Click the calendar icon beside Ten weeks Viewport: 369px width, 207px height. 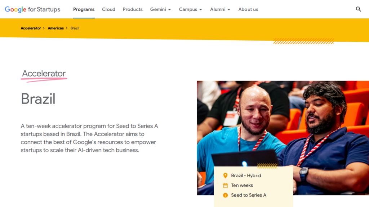coord(225,185)
